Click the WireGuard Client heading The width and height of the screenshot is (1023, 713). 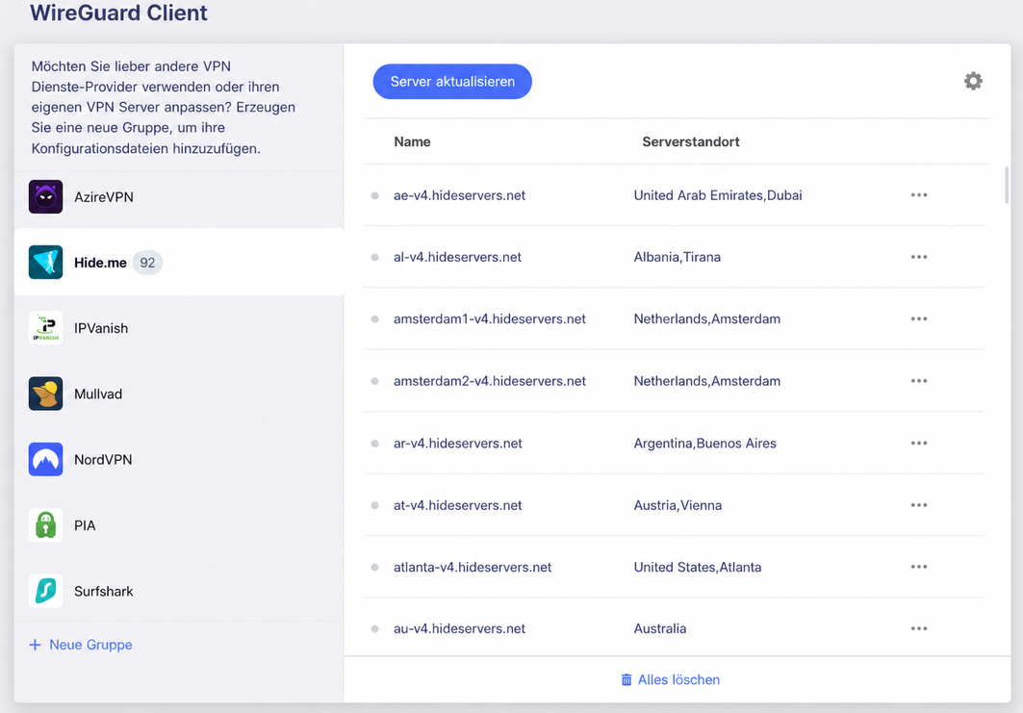(118, 13)
